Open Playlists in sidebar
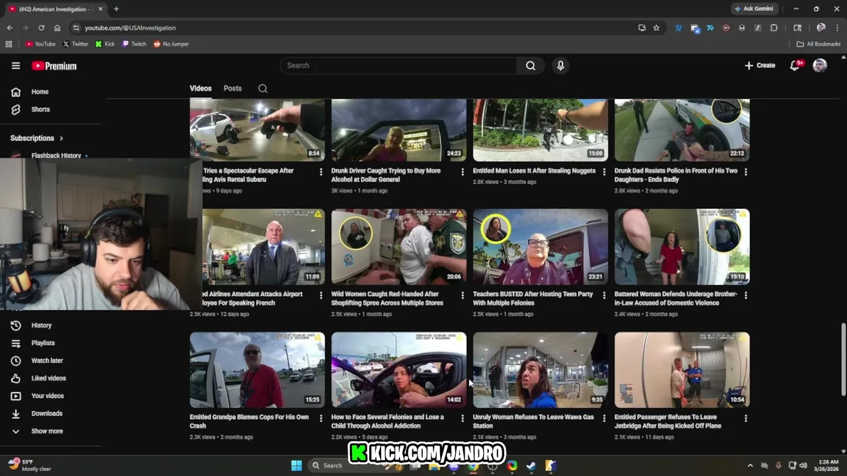847x476 pixels. tap(43, 343)
